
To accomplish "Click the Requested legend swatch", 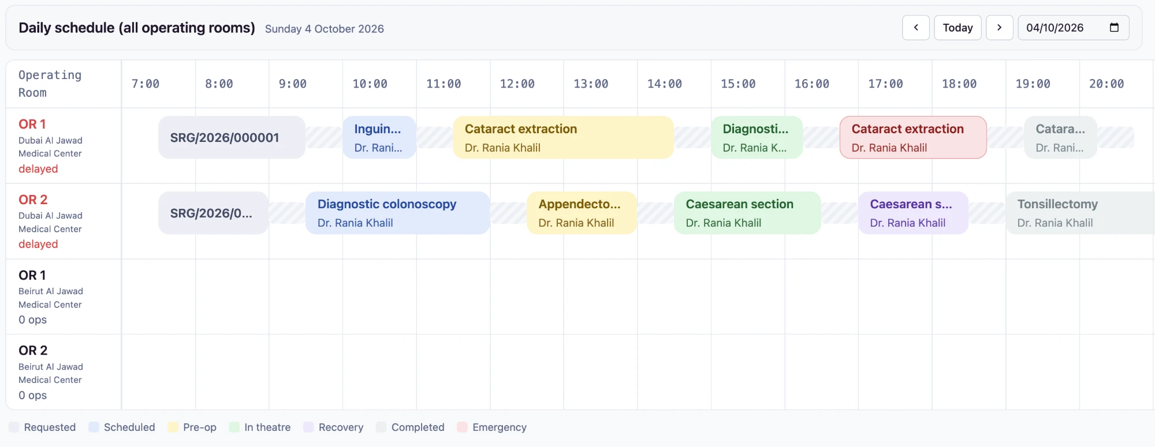I will coord(14,427).
